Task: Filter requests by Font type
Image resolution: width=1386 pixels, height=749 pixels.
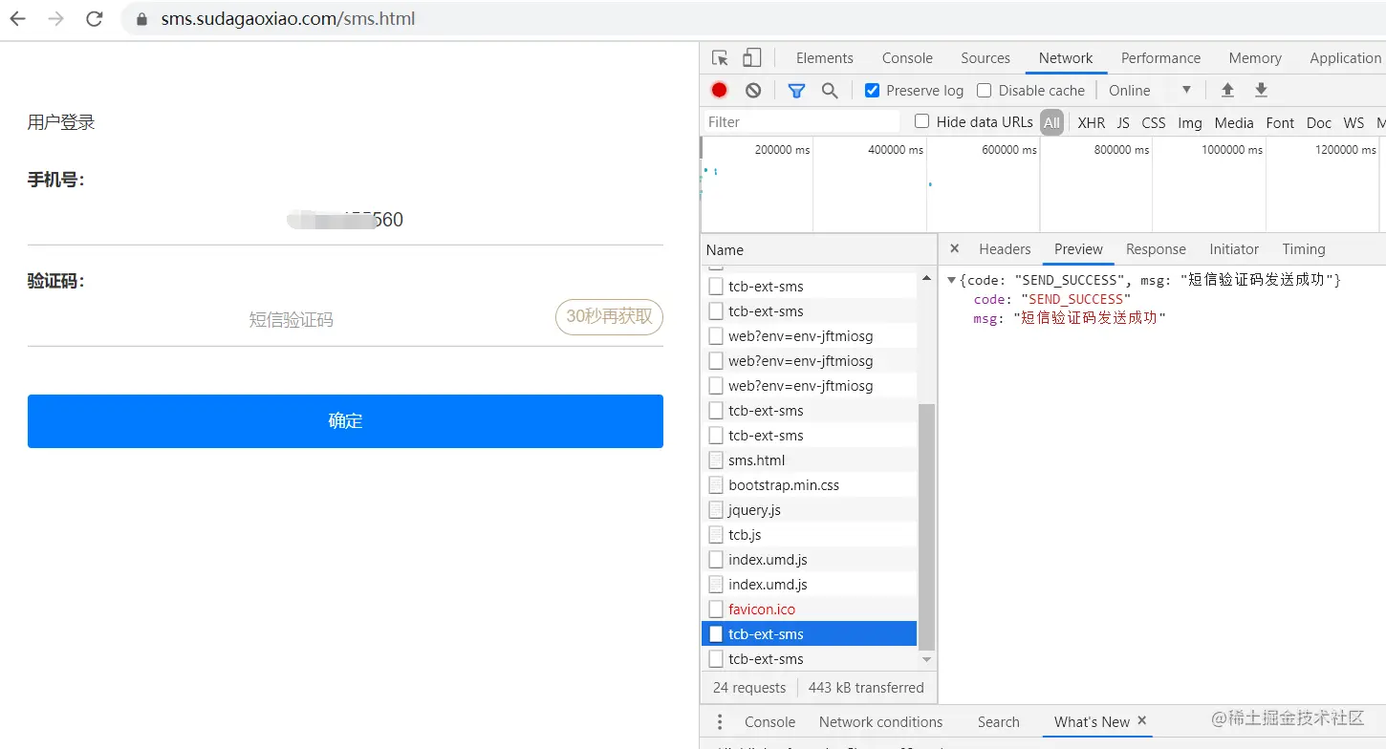Action: [1280, 122]
